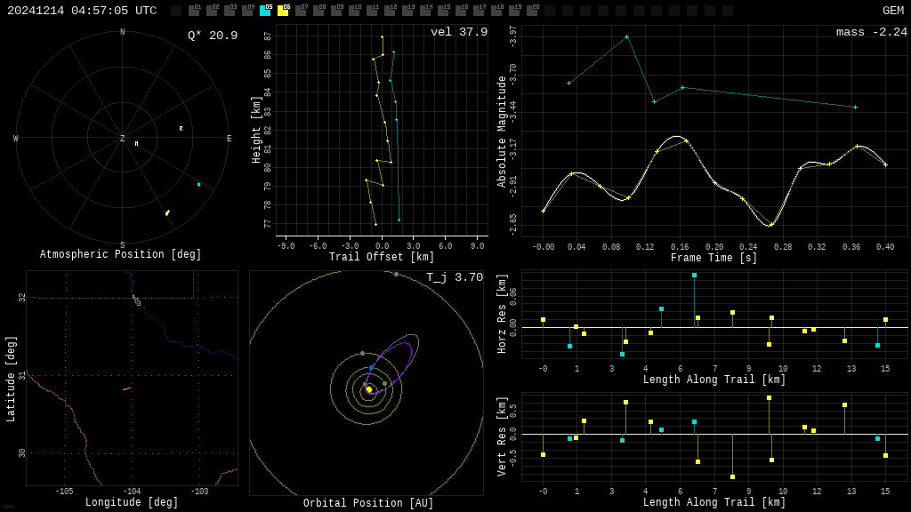The width and height of the screenshot is (911, 512).
Task: Click the gray station 01 indicator box
Action: [194, 11]
